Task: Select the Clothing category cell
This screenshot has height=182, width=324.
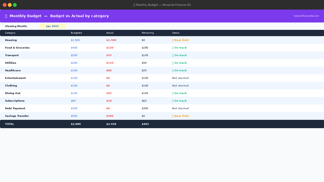Action: [11, 86]
